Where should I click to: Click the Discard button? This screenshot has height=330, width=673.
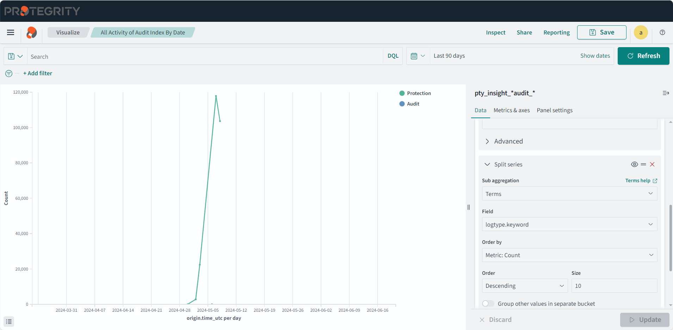tap(495, 319)
